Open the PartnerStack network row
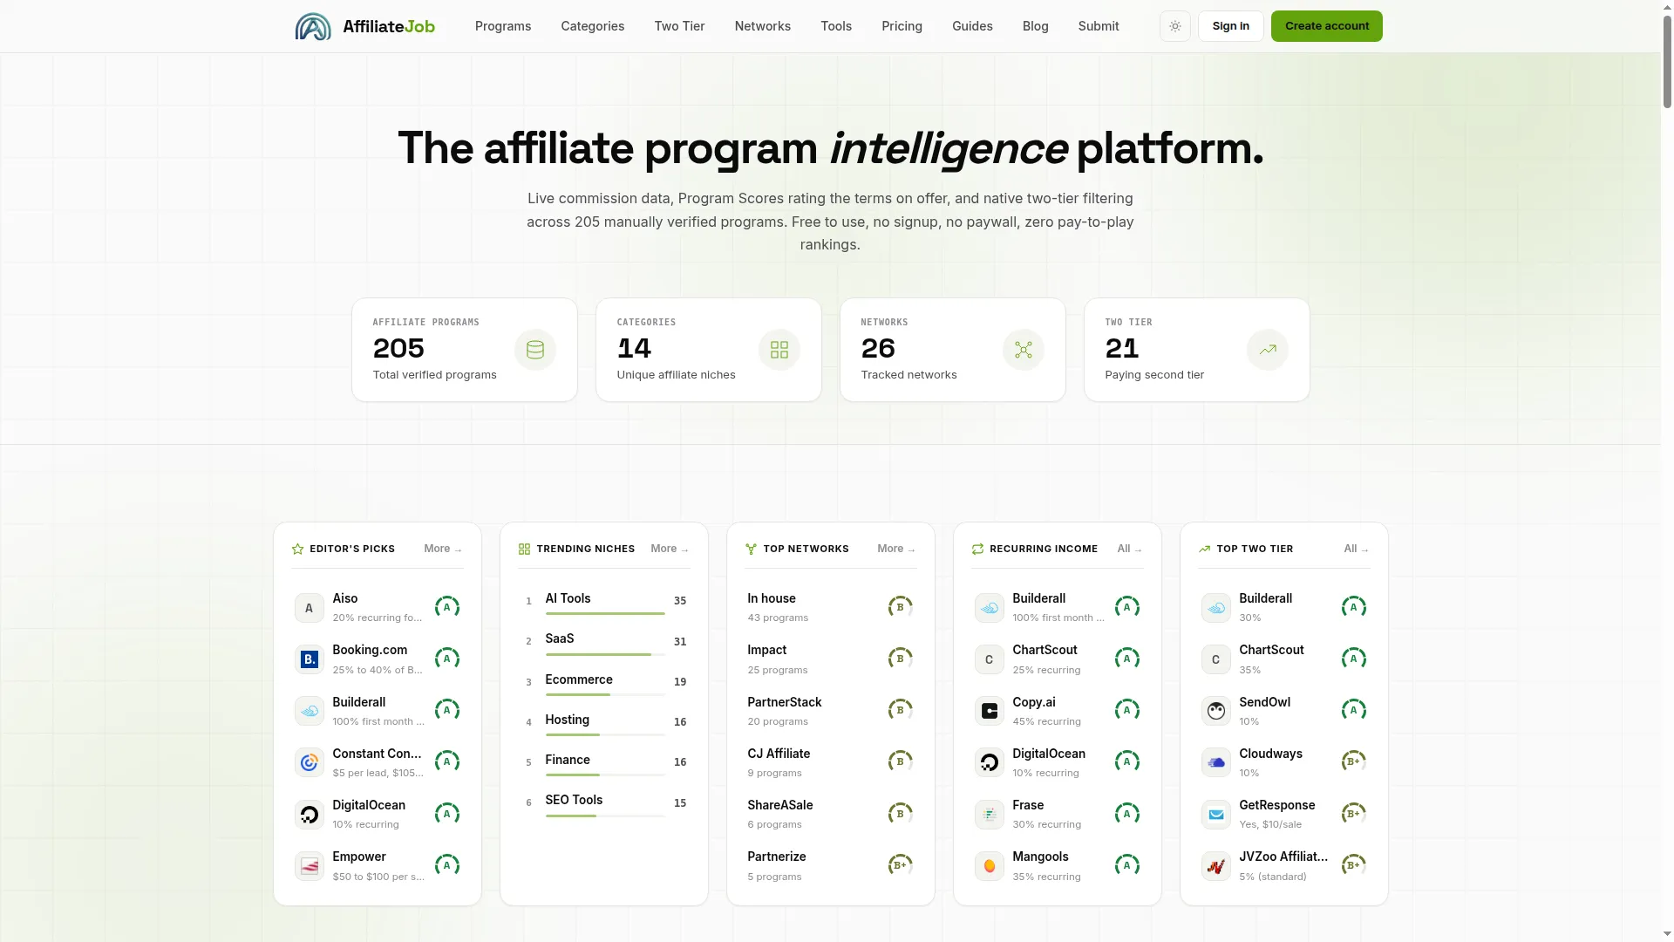1674x942 pixels. pos(830,711)
